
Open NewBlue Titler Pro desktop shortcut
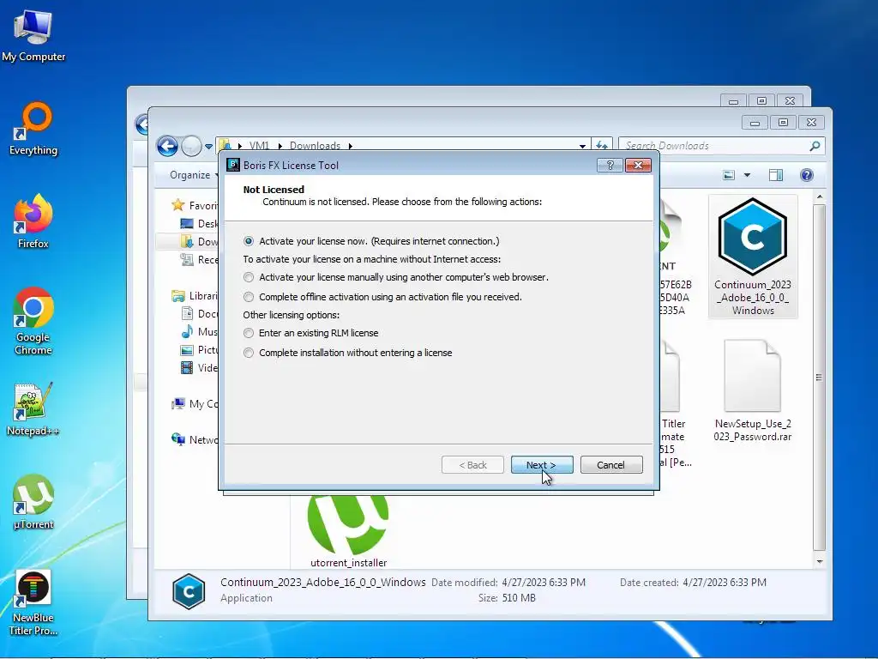(33, 602)
